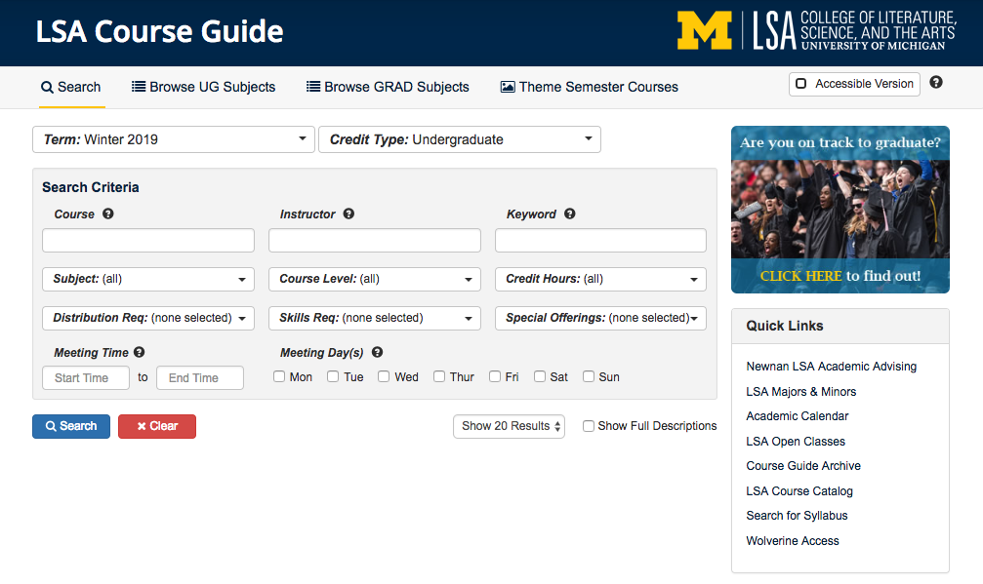Tick the Fri meeting day checkbox
Screen dimensions: 983x584
[x=495, y=376]
